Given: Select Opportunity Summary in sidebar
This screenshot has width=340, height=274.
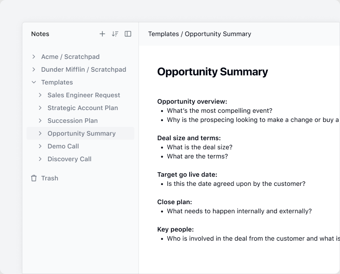Looking at the screenshot, I should coord(81,133).
